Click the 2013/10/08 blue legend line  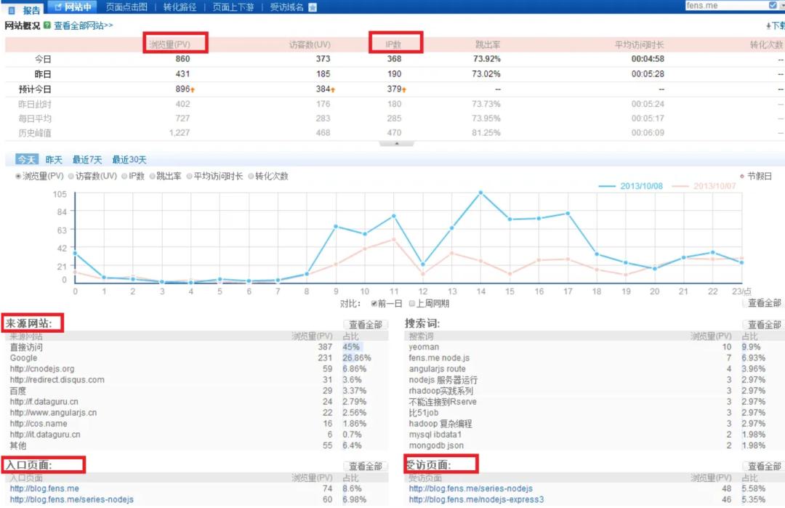point(608,186)
